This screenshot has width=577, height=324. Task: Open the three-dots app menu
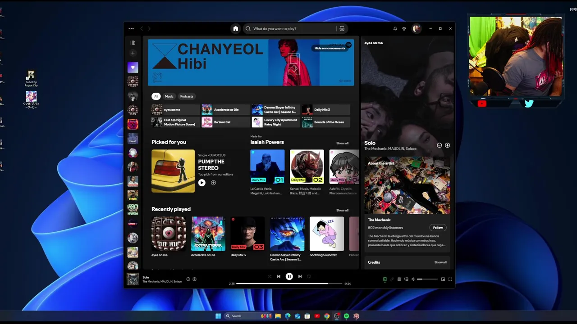[x=131, y=29]
